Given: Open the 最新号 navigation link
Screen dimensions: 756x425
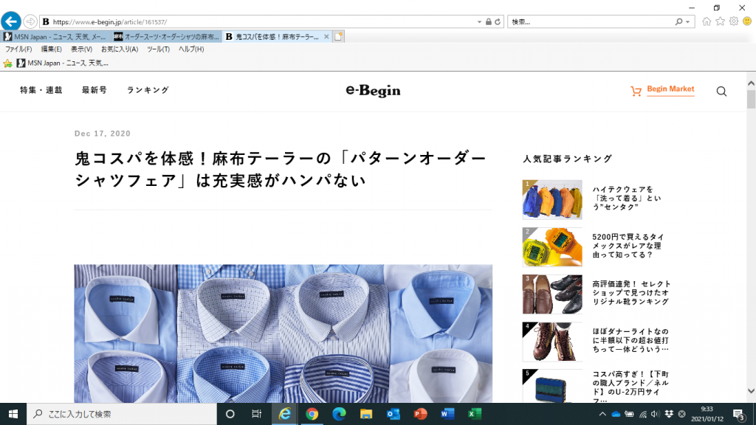Looking at the screenshot, I should [x=94, y=90].
